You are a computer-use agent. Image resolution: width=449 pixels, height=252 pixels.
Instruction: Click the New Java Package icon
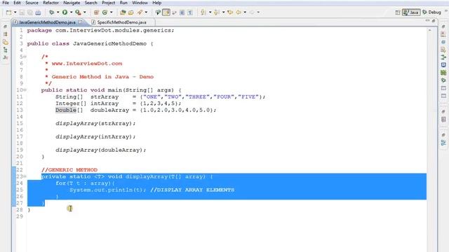pyautogui.click(x=96, y=13)
